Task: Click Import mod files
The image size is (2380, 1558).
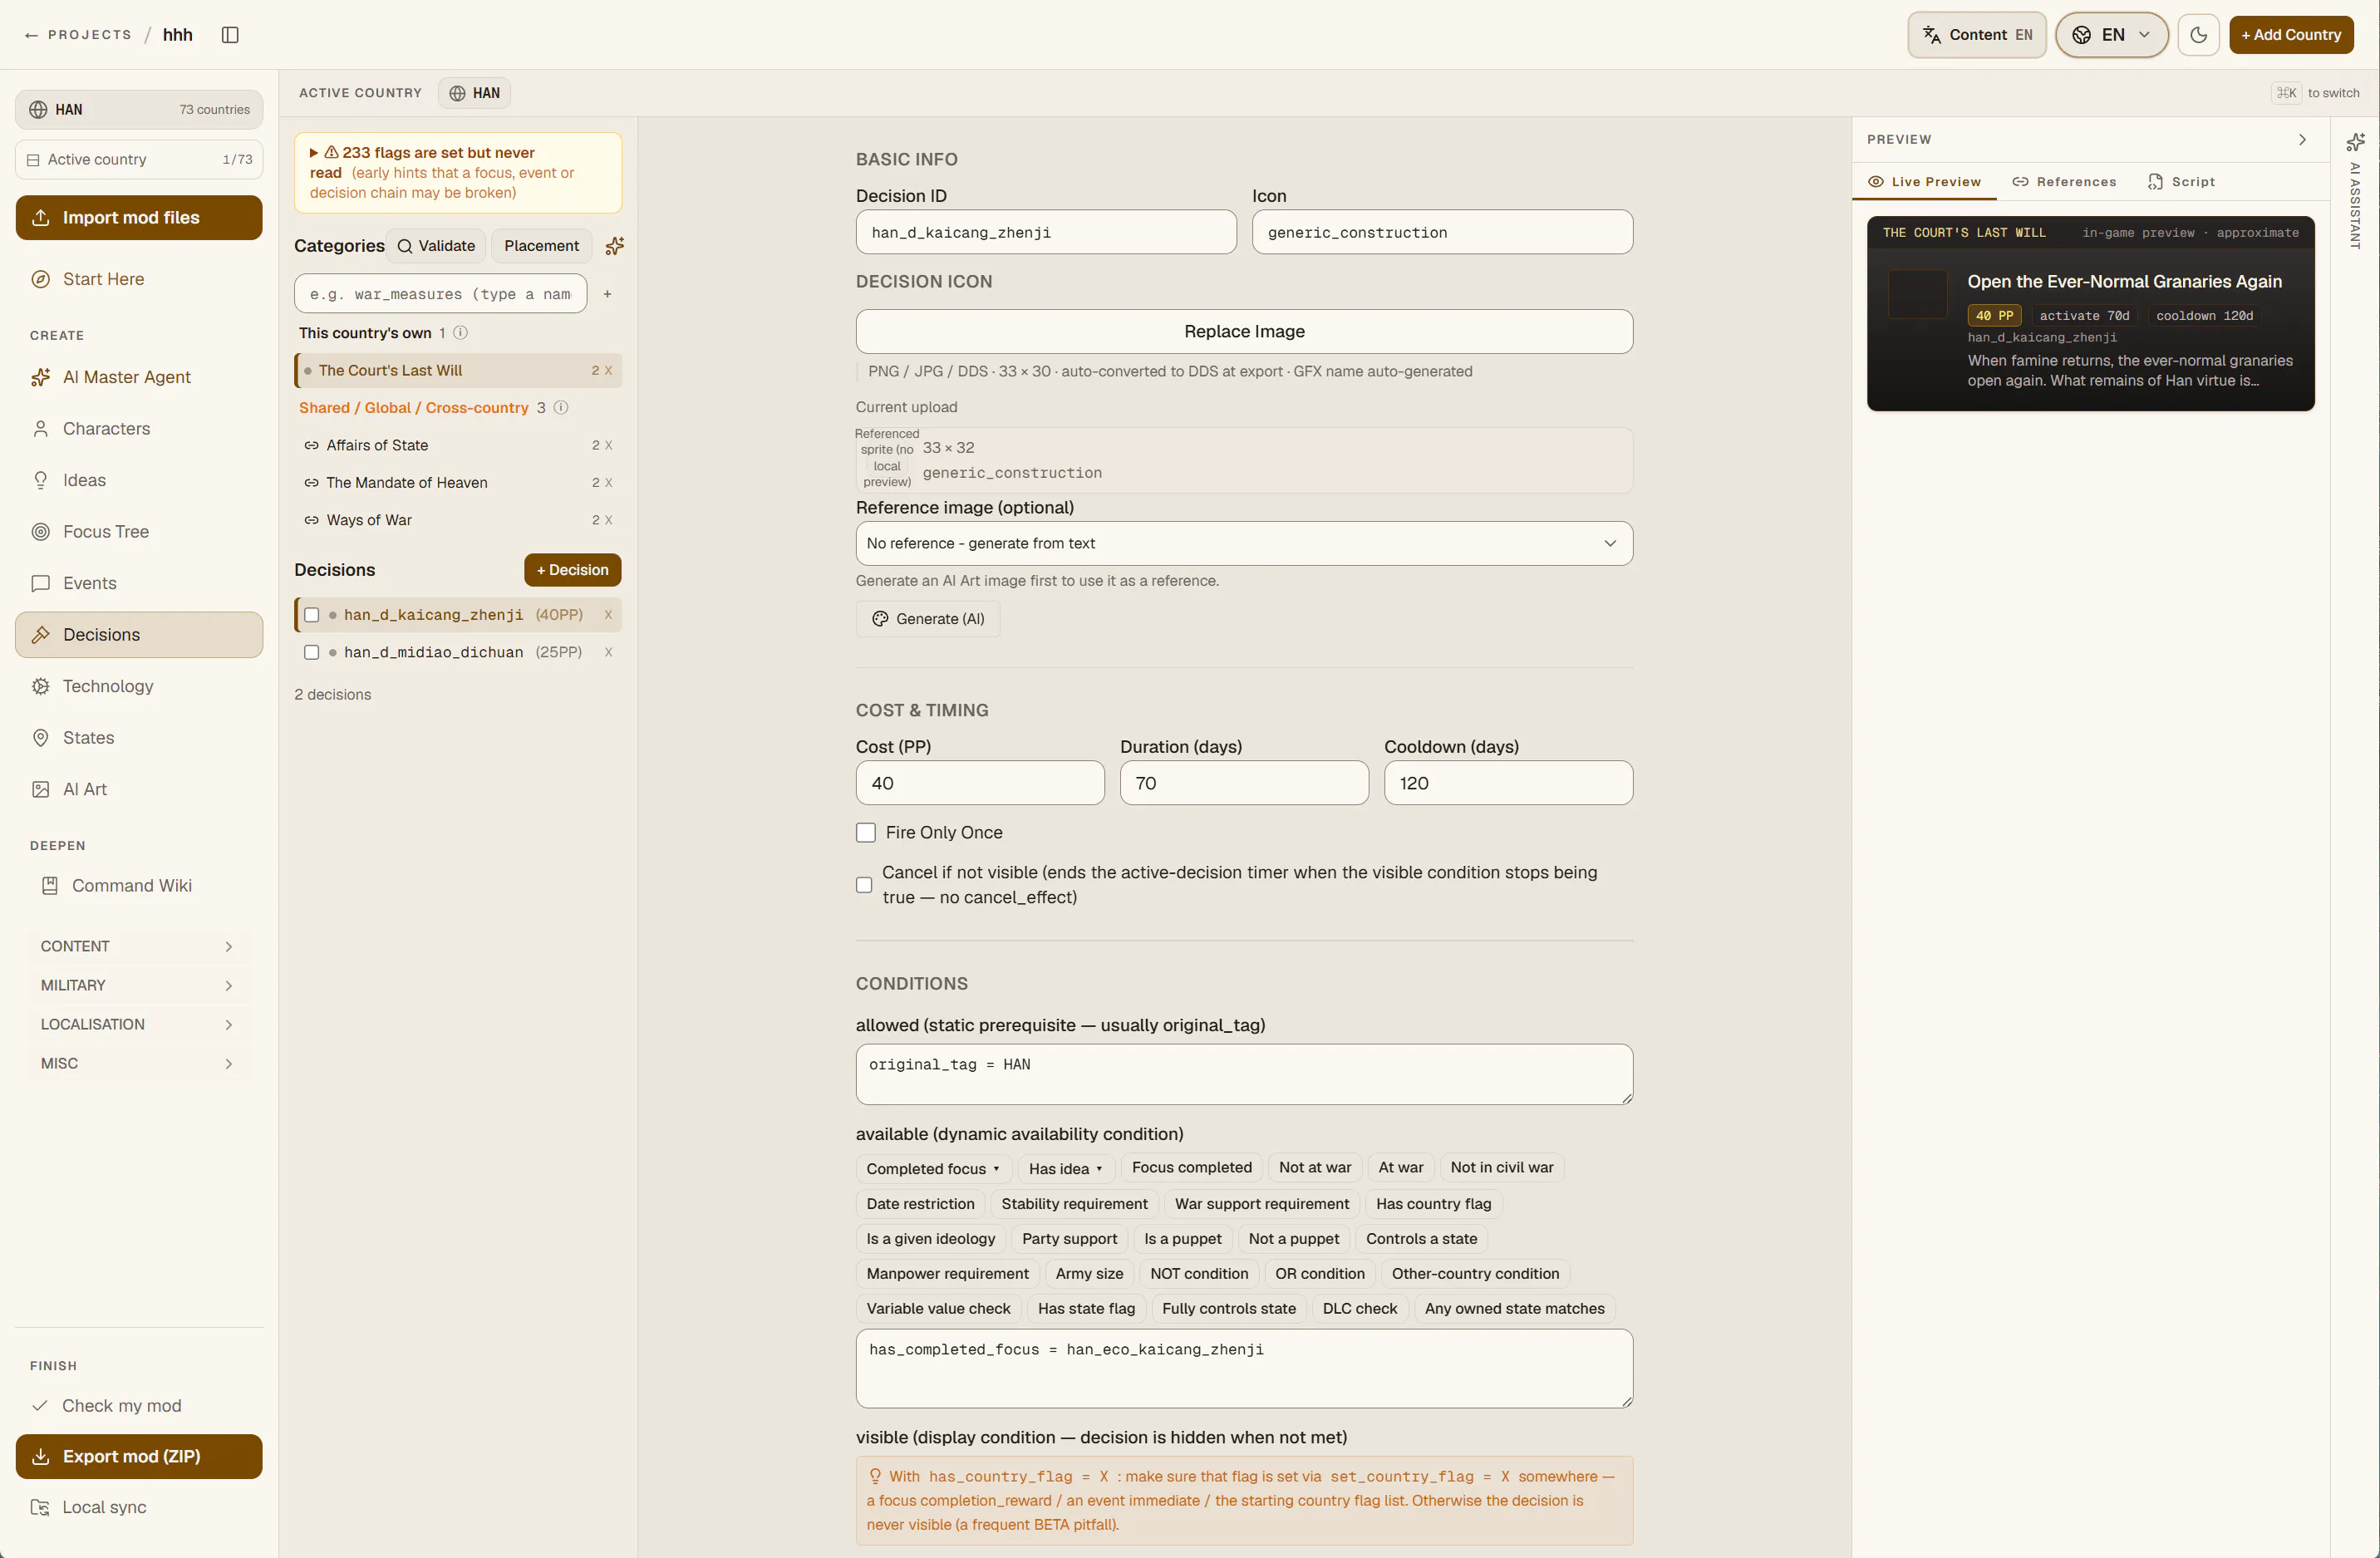Action: click(x=139, y=218)
